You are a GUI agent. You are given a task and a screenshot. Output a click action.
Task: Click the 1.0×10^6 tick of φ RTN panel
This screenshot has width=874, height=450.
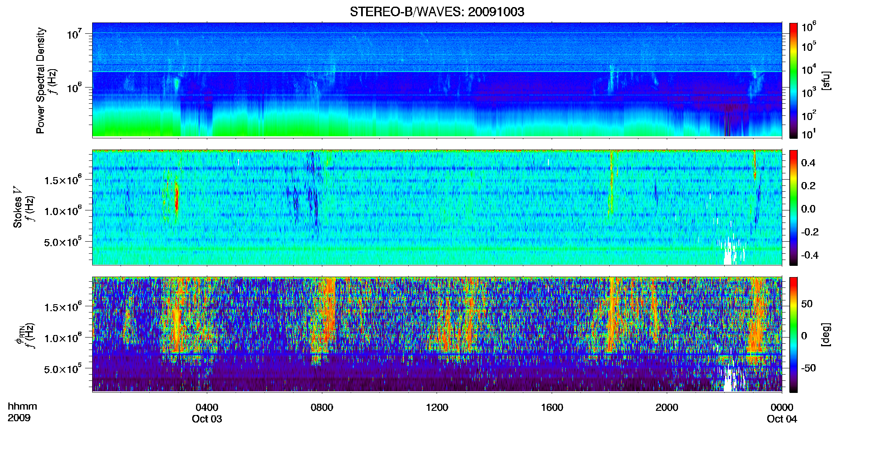(x=63, y=338)
